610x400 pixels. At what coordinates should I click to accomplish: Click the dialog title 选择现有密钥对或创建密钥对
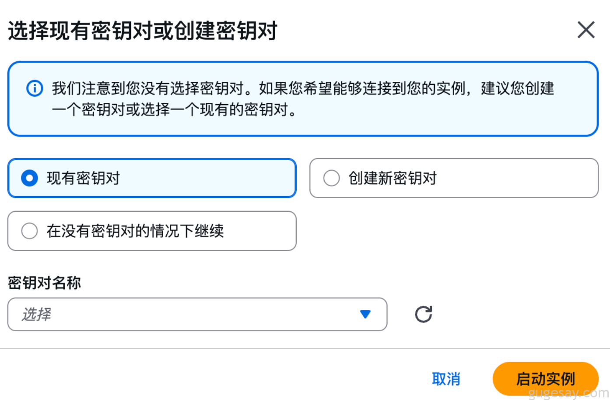click(143, 31)
